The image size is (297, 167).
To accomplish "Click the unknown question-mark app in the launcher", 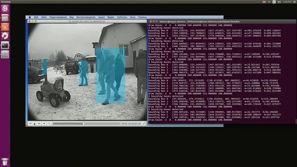I will coord(5,54).
